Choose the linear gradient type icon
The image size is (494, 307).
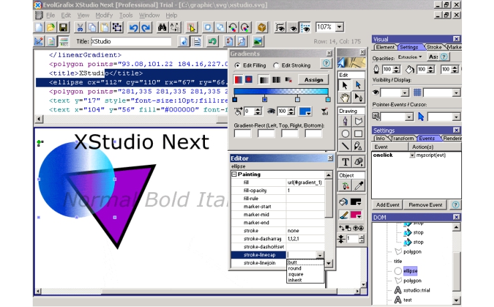pos(238,79)
